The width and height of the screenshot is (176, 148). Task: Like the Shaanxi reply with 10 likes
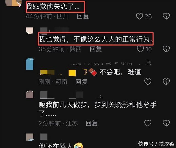point(140,49)
